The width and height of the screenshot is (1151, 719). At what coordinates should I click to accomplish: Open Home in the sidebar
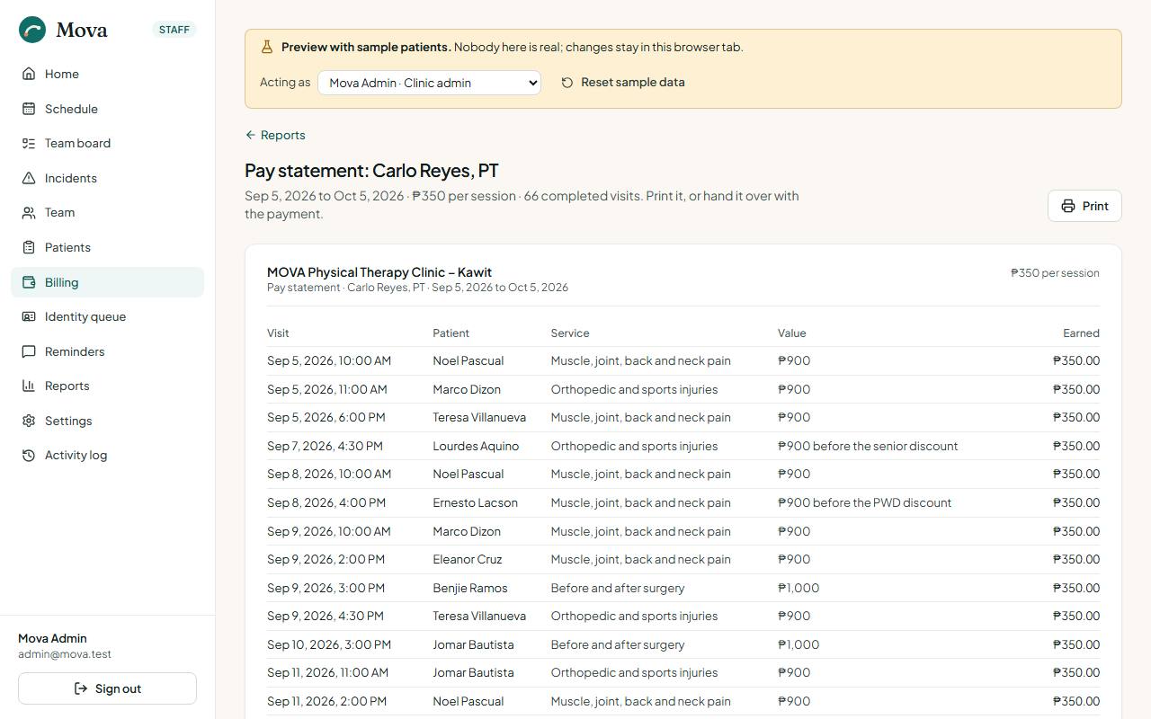click(107, 74)
